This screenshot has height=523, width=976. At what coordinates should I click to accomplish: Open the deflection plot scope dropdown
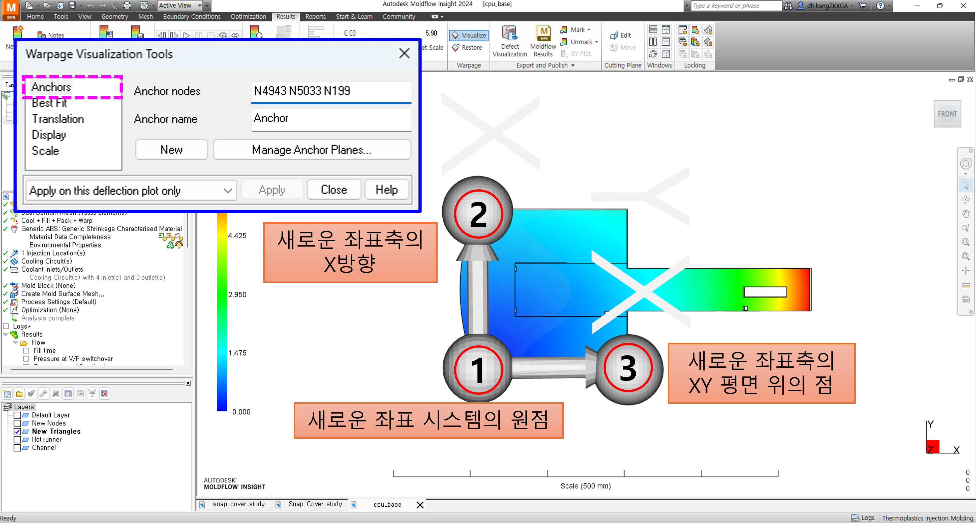click(x=131, y=190)
